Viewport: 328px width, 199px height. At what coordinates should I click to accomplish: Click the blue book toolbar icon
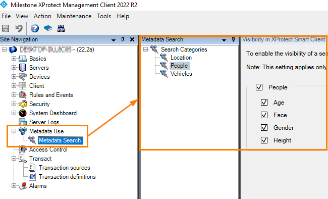coord(48,28)
